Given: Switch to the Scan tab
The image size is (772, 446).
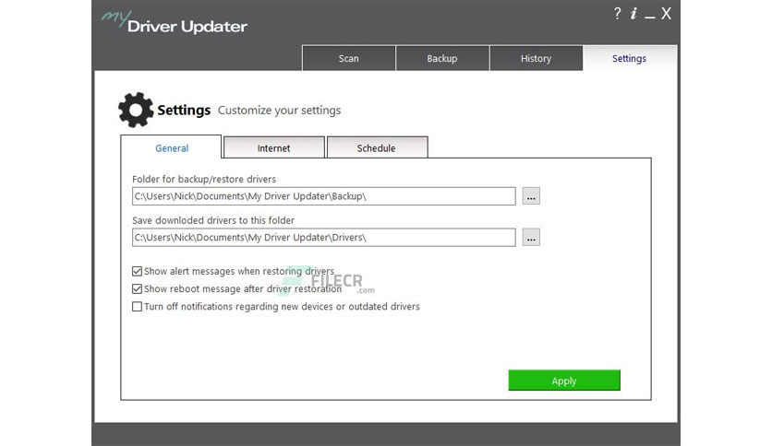Looking at the screenshot, I should click(348, 58).
